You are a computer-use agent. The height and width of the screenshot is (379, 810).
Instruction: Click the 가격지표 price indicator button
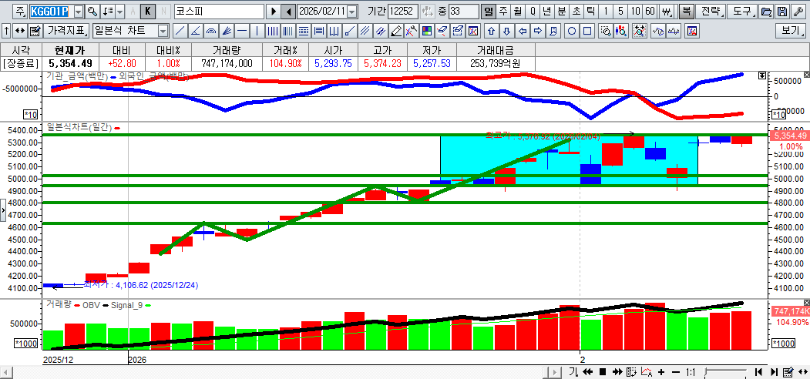click(x=67, y=31)
